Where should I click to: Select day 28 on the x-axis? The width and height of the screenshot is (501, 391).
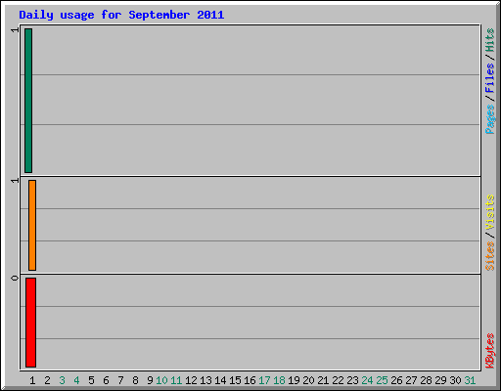point(426,380)
